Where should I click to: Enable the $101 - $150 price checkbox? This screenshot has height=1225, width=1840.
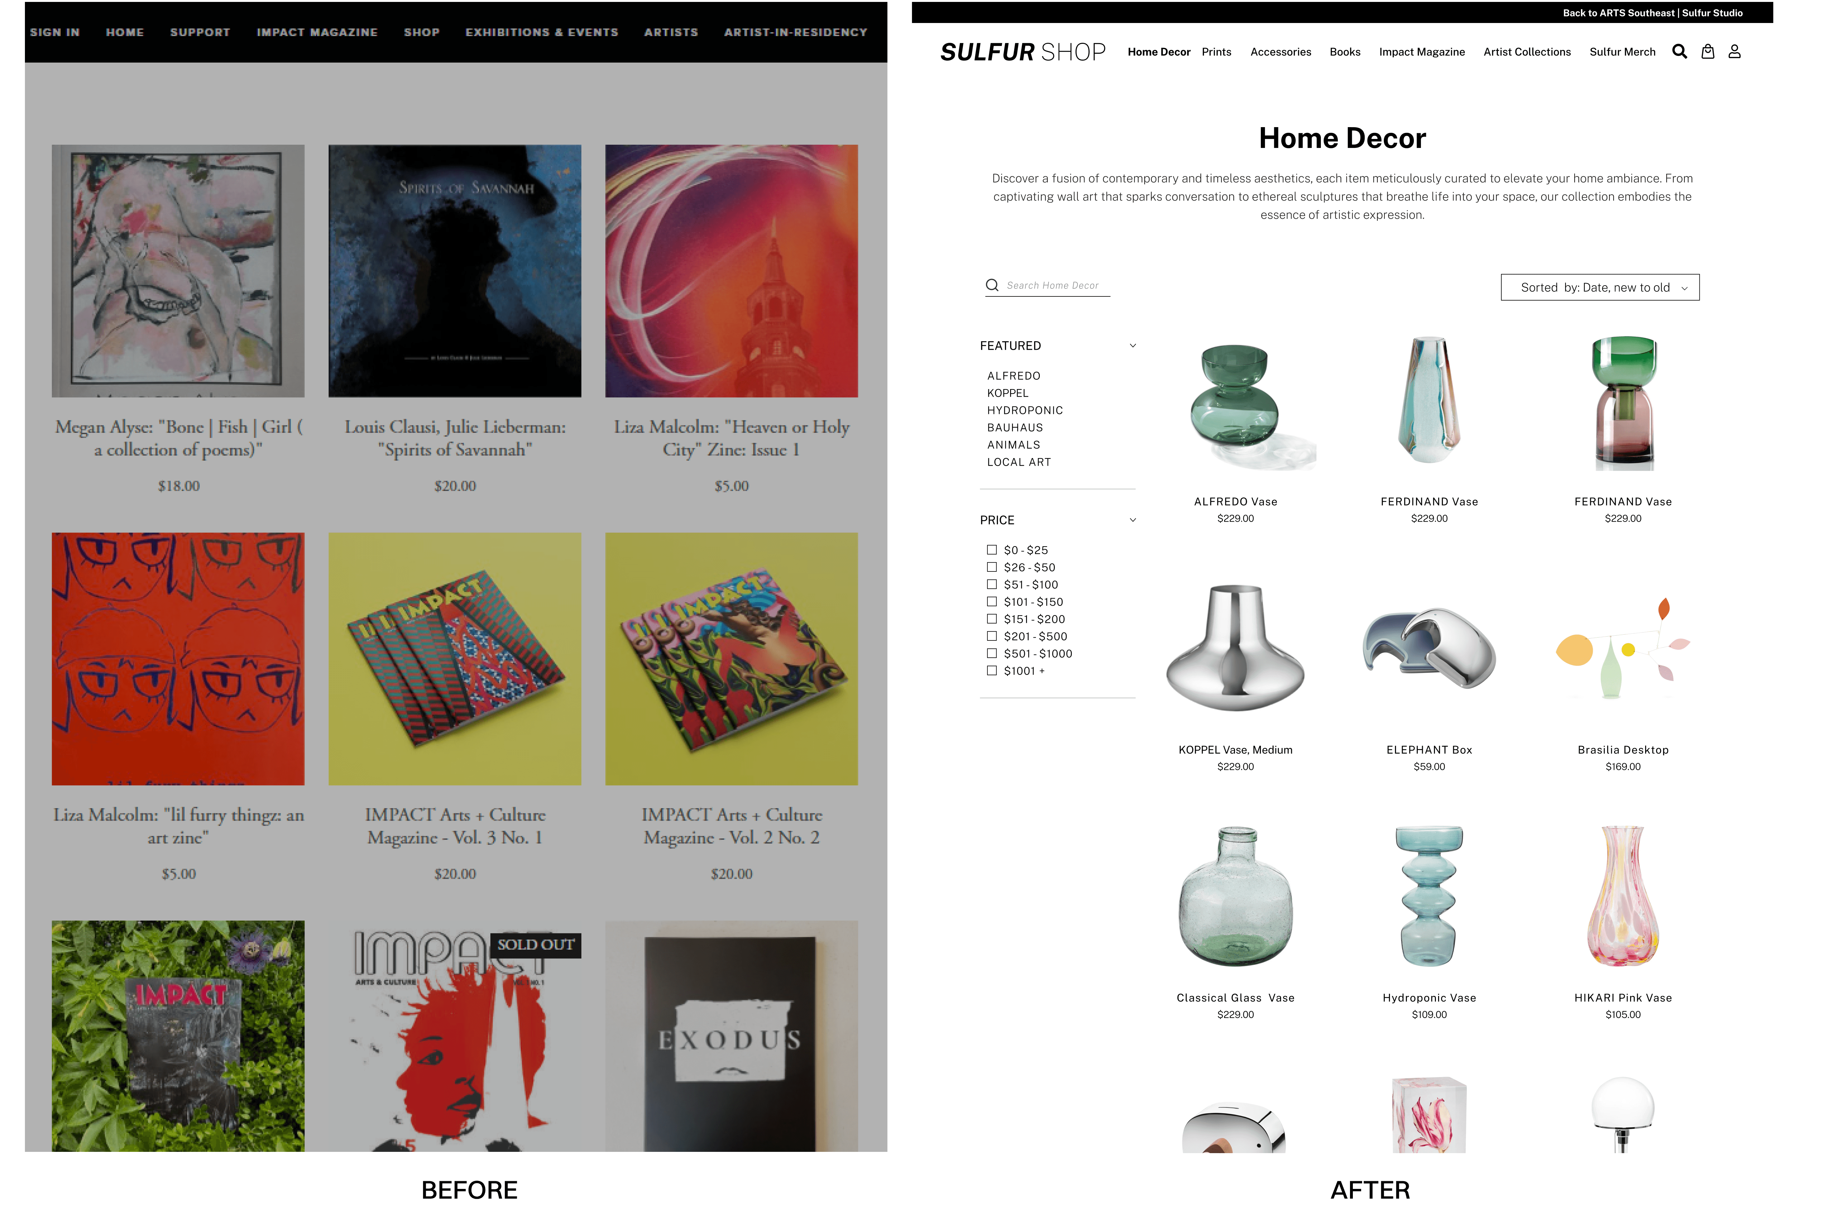992,601
